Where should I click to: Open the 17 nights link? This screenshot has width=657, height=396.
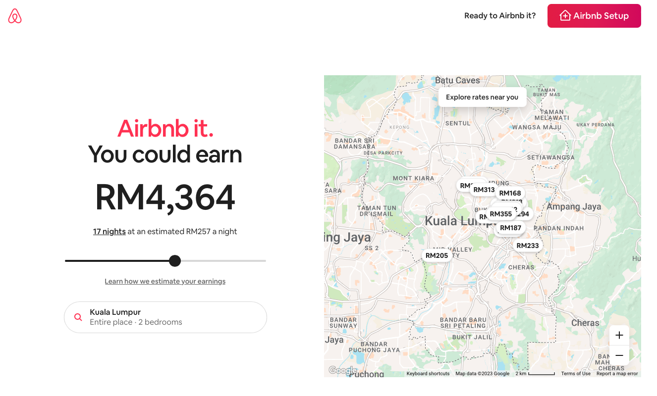tap(109, 231)
